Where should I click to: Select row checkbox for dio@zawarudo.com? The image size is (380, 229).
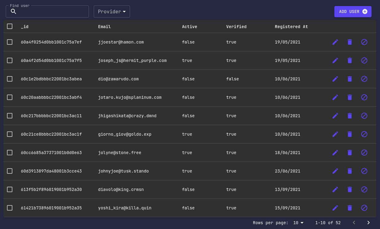(10, 79)
